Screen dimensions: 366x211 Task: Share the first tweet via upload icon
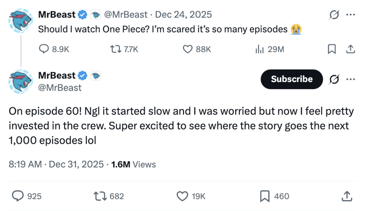(351, 49)
